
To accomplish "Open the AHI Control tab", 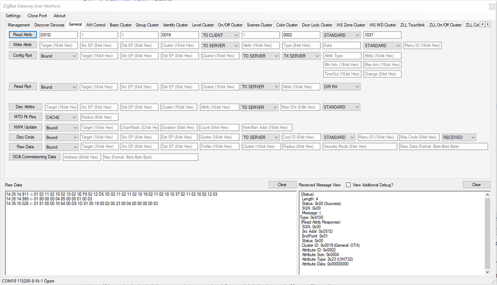I will (x=96, y=25).
